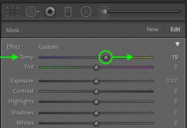Collapse the Effect panel with triangle
This screenshot has height=128, width=187.
pos(177,45)
